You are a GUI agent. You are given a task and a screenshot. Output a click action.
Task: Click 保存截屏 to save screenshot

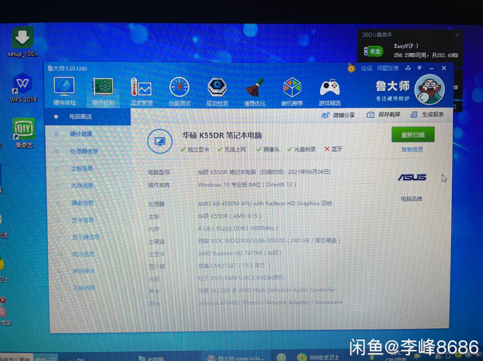point(385,115)
